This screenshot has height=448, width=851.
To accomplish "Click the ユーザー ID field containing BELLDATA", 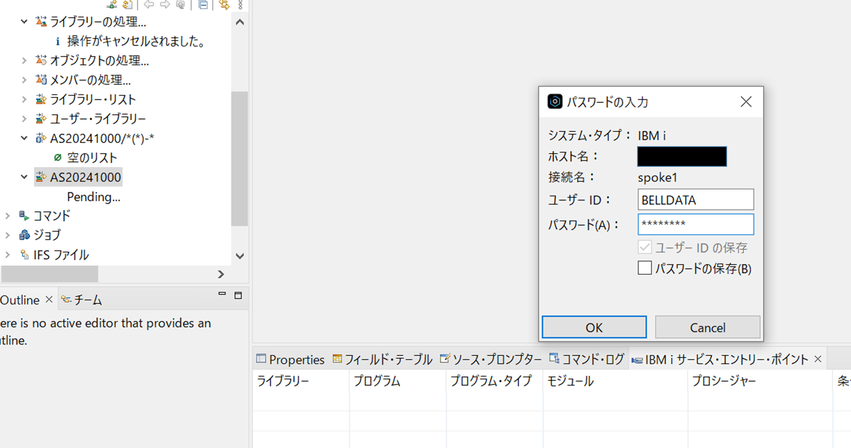I will 695,199.
